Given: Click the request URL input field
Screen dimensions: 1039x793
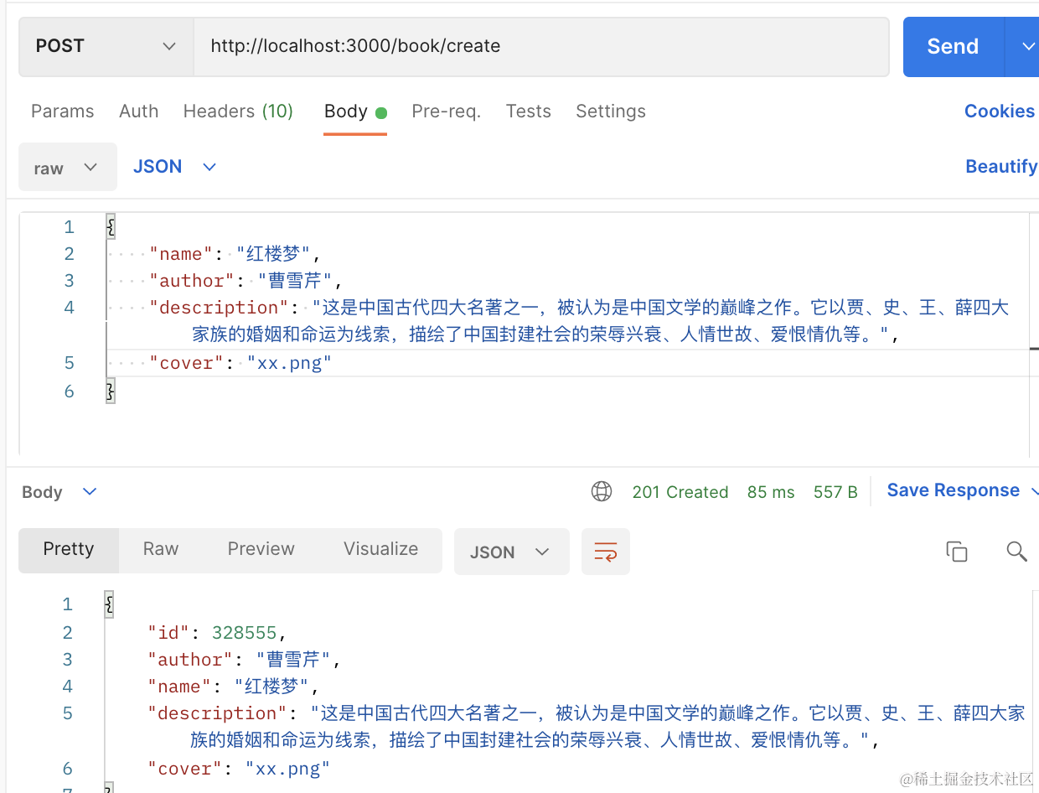Looking at the screenshot, I should pyautogui.click(x=541, y=47).
